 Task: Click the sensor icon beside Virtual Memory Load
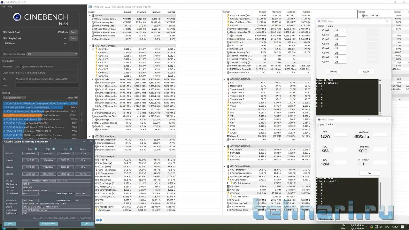[93, 26]
